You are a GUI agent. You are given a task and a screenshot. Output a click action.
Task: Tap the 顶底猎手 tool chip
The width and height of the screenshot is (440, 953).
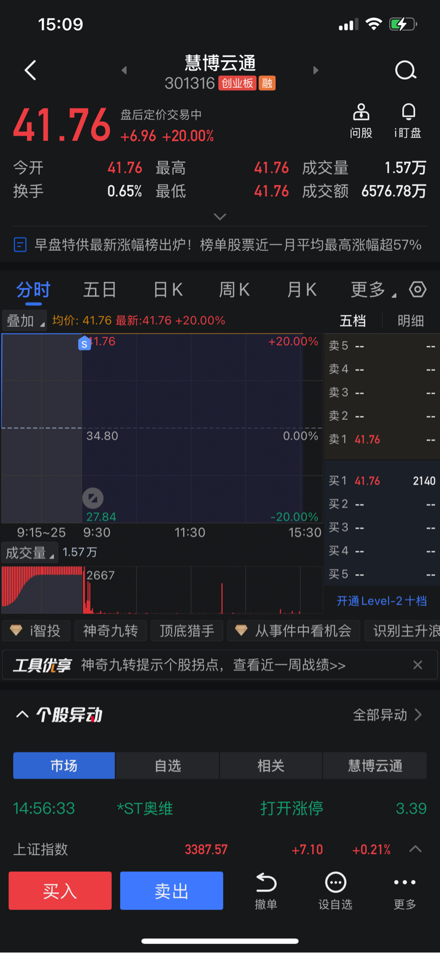[x=187, y=630]
